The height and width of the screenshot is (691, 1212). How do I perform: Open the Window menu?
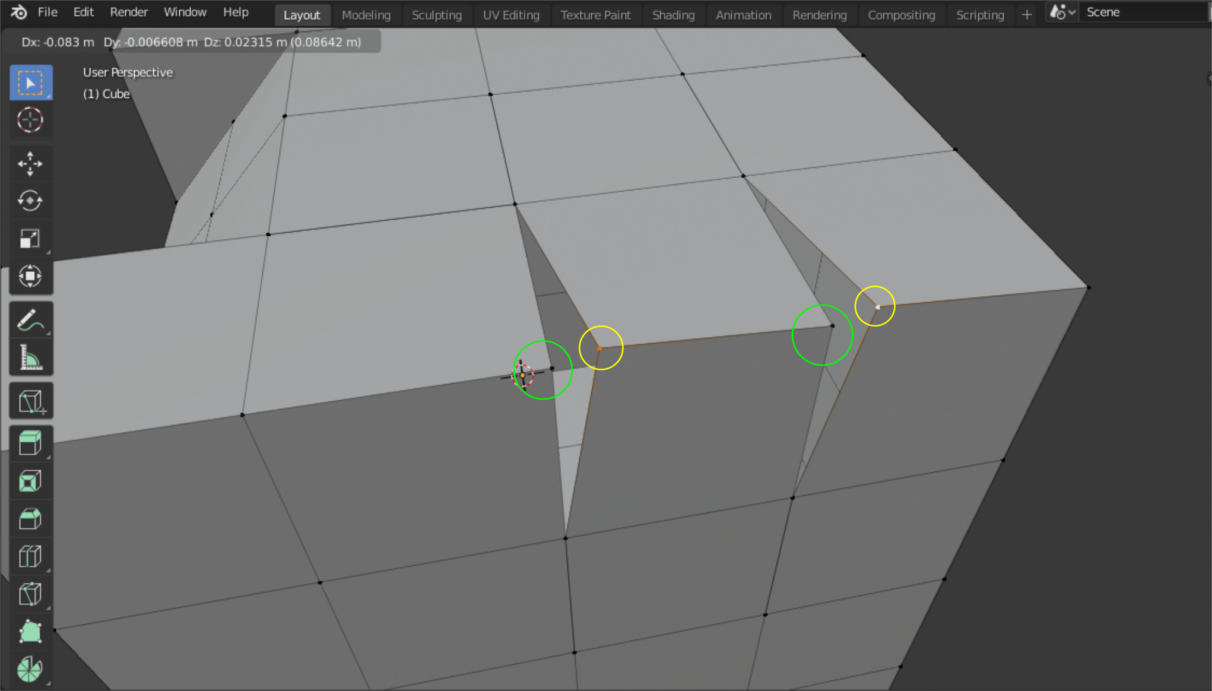(x=185, y=12)
